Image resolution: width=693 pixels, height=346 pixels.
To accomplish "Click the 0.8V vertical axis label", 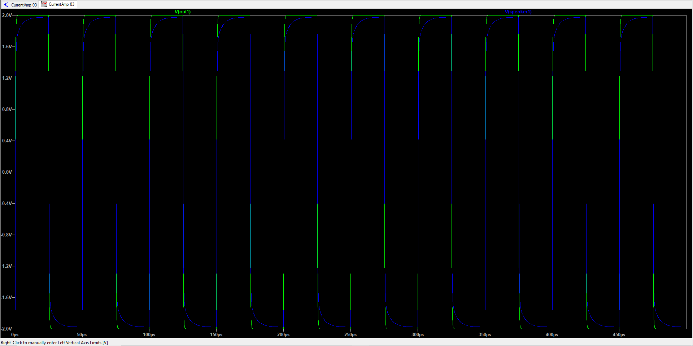I will tap(7, 110).
